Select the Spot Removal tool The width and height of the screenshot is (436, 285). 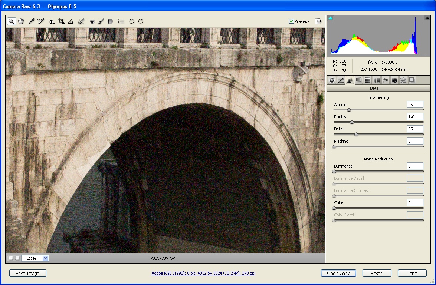(81, 21)
